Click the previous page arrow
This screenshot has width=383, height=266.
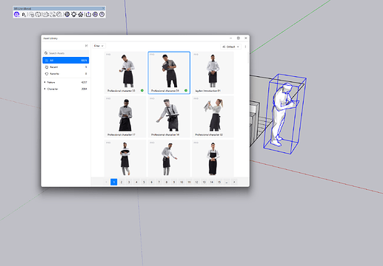tap(107, 182)
